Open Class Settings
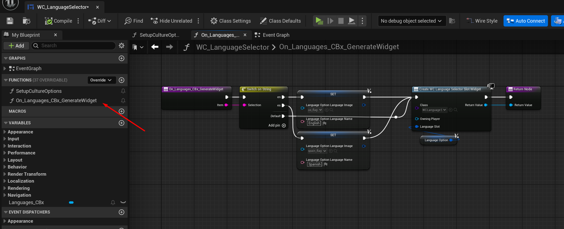 [231, 21]
